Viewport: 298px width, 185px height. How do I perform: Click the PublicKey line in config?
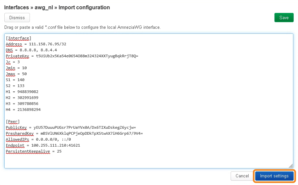click(71, 127)
